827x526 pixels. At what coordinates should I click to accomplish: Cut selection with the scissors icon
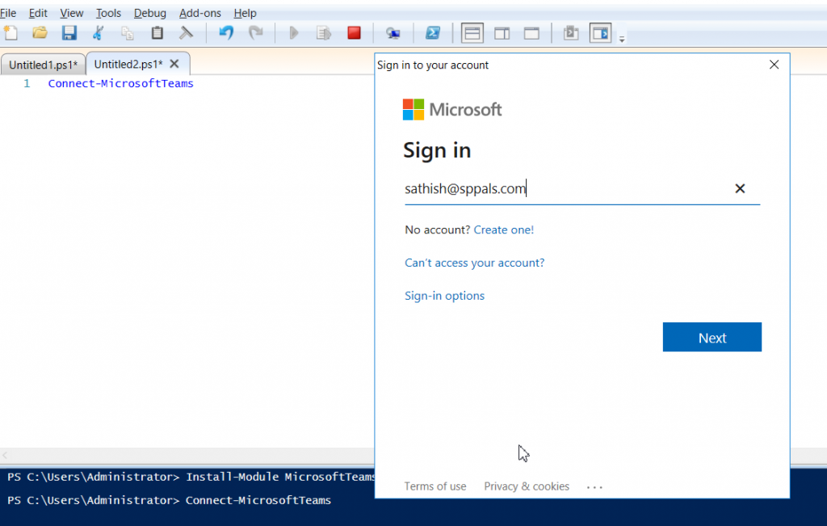(98, 33)
